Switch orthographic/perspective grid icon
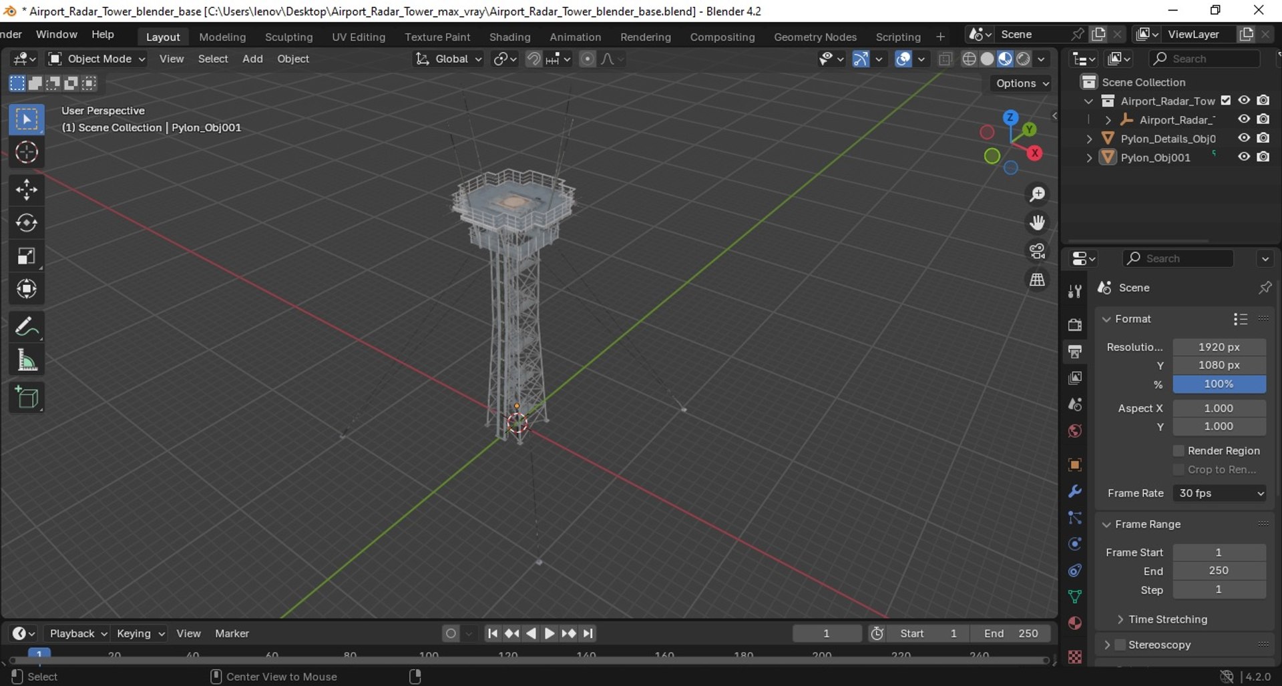The image size is (1282, 686). (1037, 280)
